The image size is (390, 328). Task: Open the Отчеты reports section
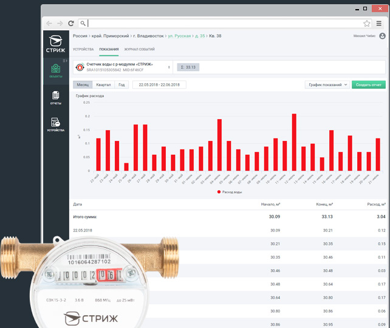point(55,98)
